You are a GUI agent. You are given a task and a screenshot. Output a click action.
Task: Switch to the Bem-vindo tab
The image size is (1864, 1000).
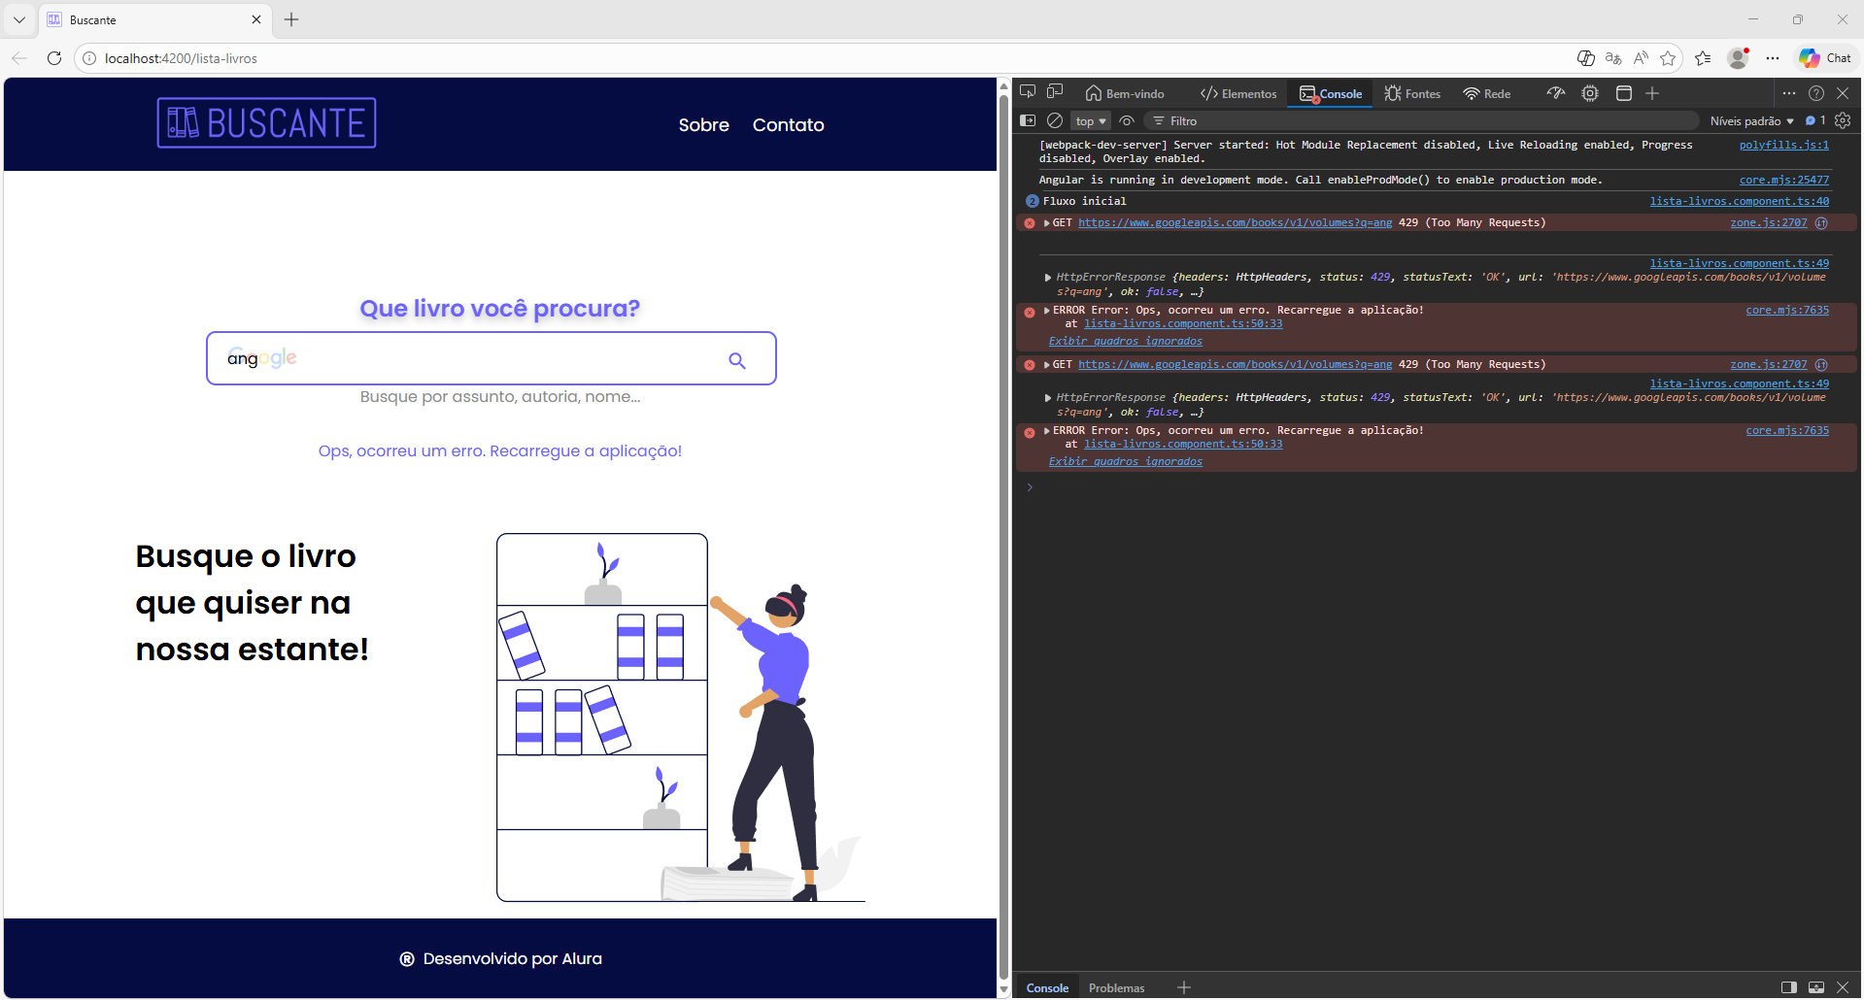click(x=1125, y=93)
